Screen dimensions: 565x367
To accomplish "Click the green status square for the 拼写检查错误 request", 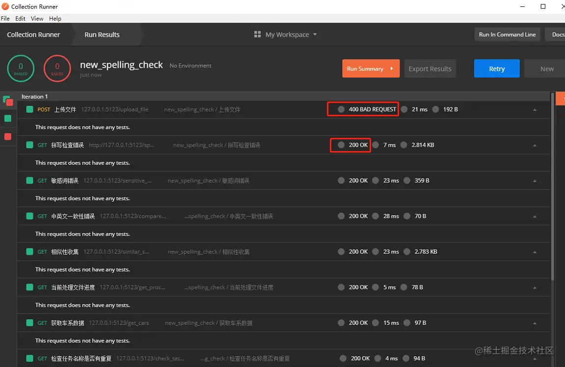I will tap(29, 145).
